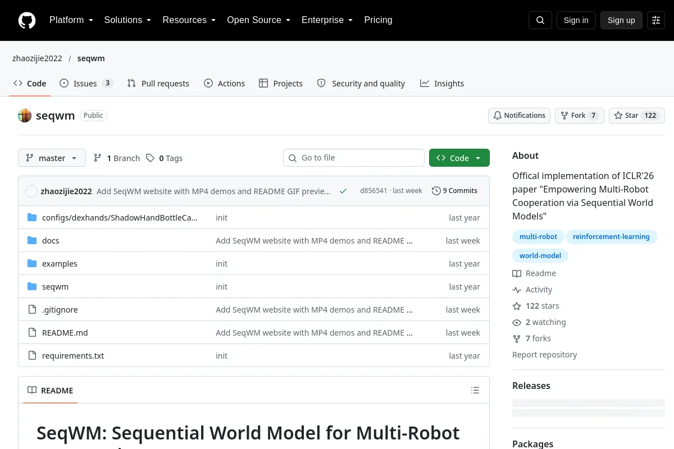Click the user avatar beside seqwm
This screenshot has height=449, width=674.
click(x=25, y=116)
